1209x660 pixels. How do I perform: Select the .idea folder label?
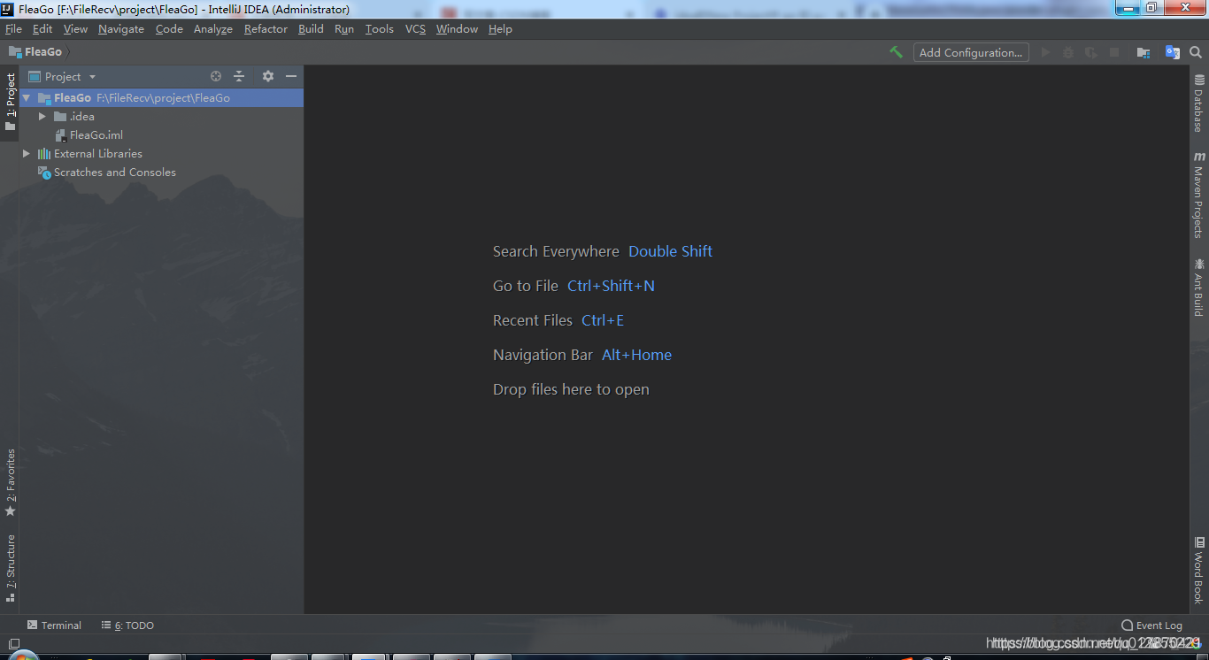[82, 117]
